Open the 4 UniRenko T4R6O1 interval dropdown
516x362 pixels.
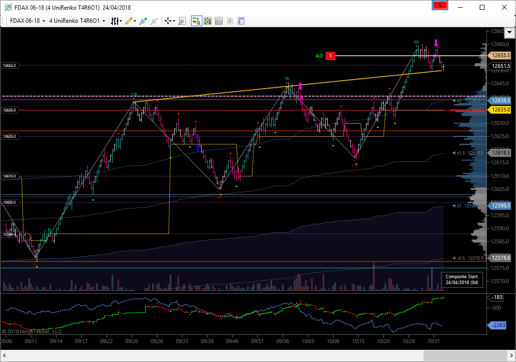77,21
